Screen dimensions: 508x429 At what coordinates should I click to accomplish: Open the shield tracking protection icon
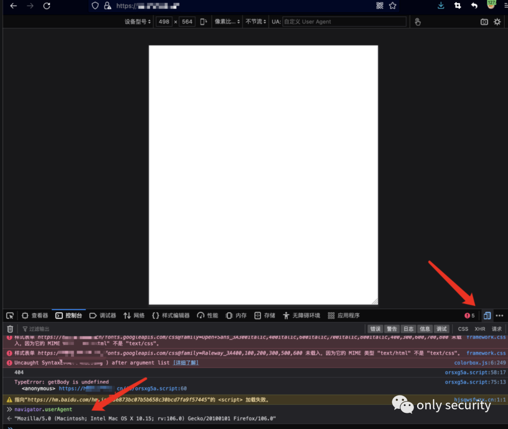[95, 6]
